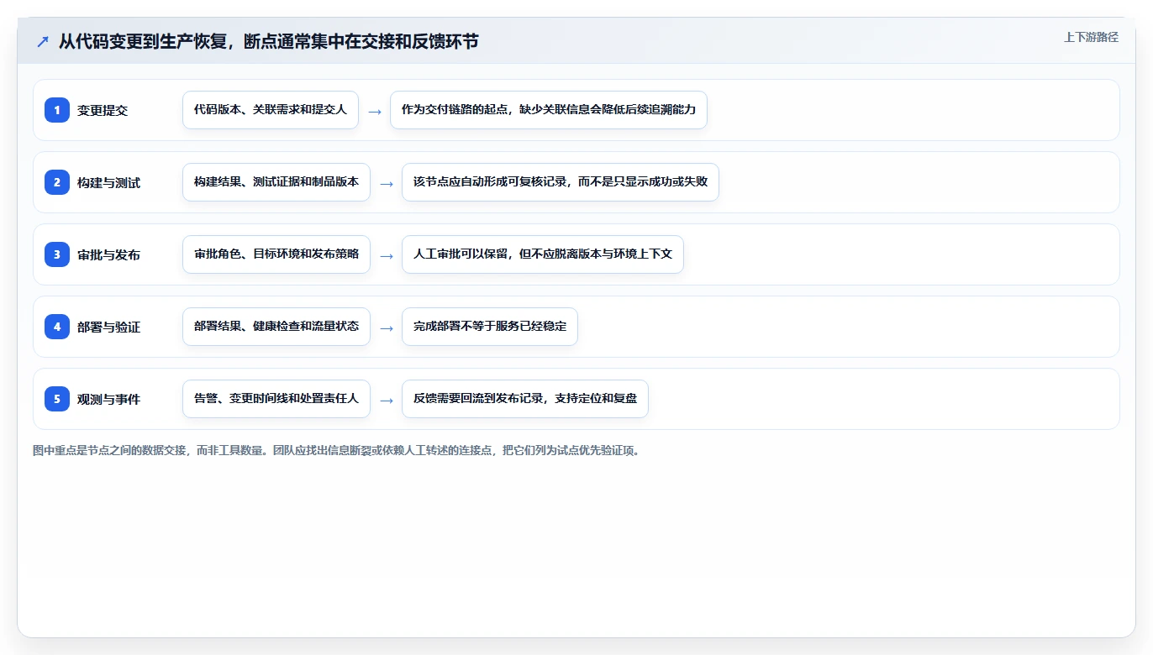Click the 部署与验证 step label

[108, 327]
